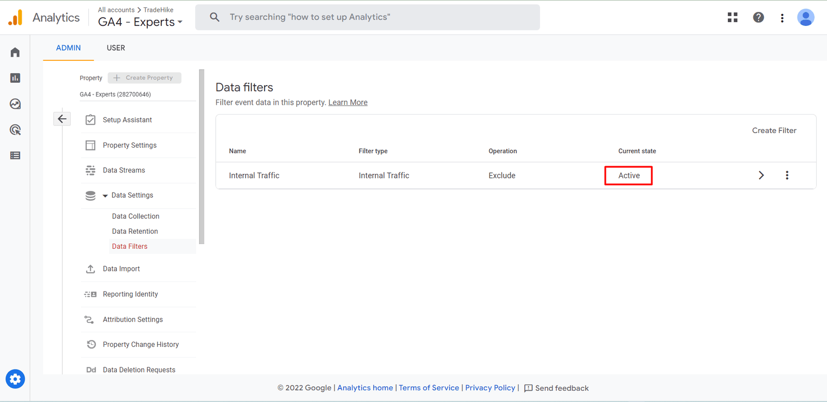Viewport: 827px width, 402px height.
Task: Click the Setup Assistant checkbox icon
Action: pos(90,120)
